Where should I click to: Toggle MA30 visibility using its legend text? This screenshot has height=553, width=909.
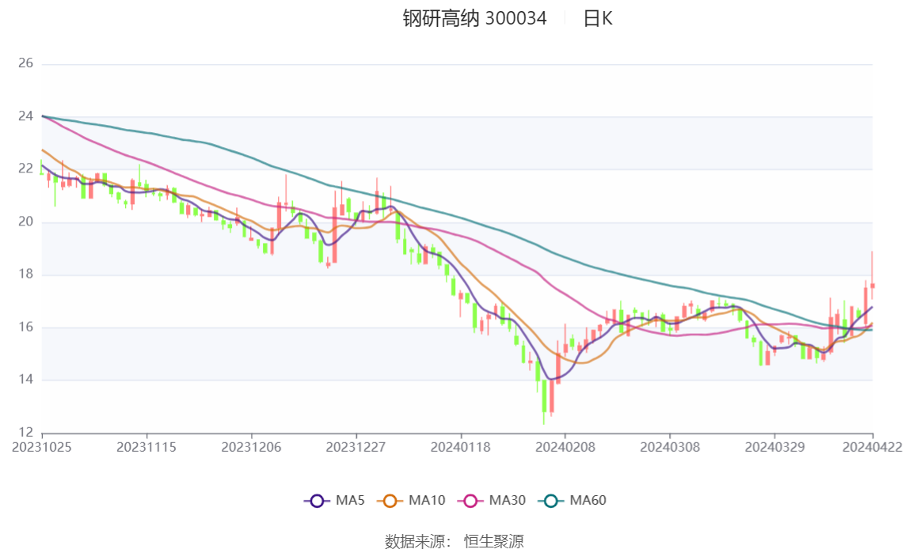click(x=507, y=501)
